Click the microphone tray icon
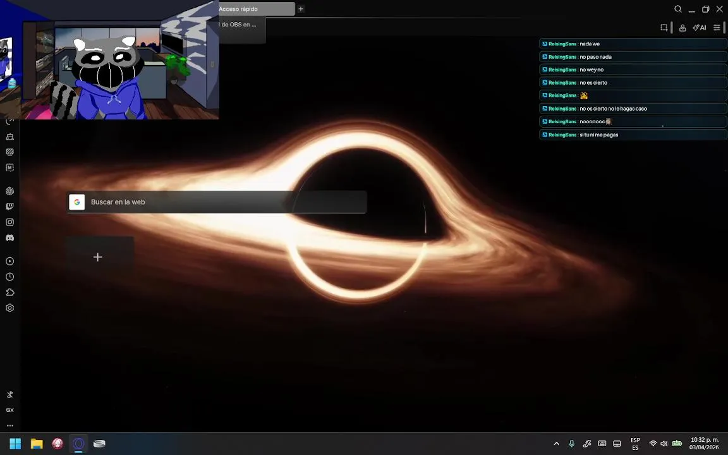 click(571, 444)
